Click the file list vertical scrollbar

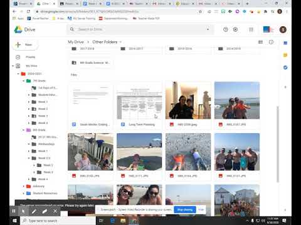click(278, 144)
